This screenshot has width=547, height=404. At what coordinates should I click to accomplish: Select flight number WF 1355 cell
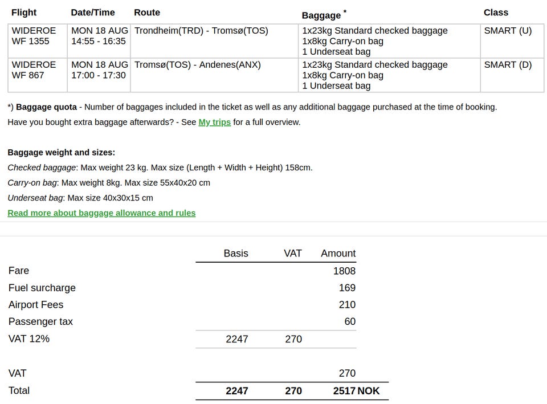click(x=31, y=41)
